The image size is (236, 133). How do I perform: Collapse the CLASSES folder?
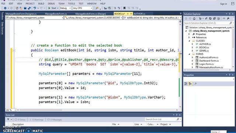[x=189, y=41]
